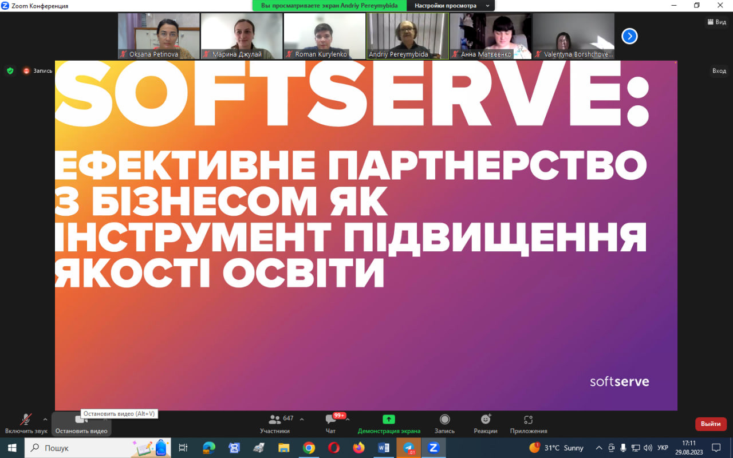Expand the participants options arrow
Image resolution: width=733 pixels, height=458 pixels.
(302, 419)
